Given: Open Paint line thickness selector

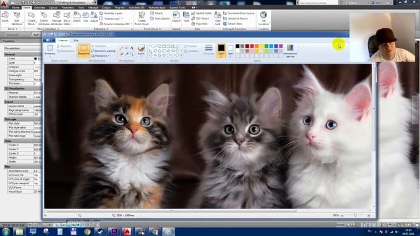Looking at the screenshot, I should [209, 50].
